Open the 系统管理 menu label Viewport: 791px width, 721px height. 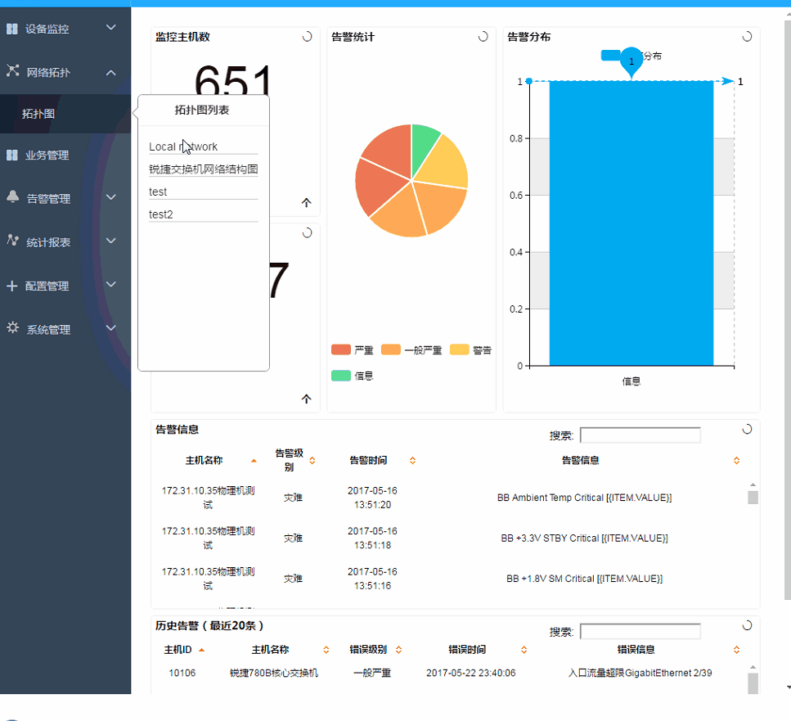(x=48, y=330)
